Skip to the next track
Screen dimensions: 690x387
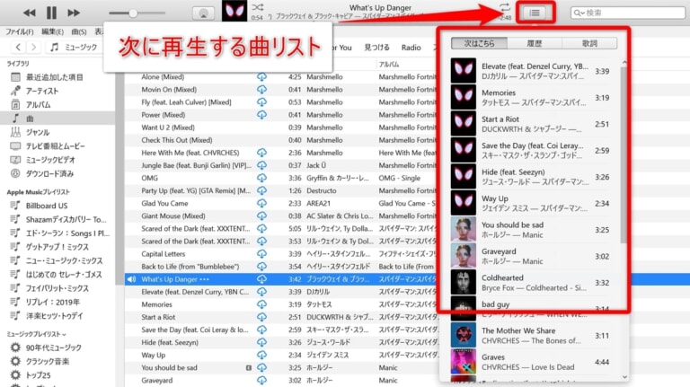(x=74, y=13)
